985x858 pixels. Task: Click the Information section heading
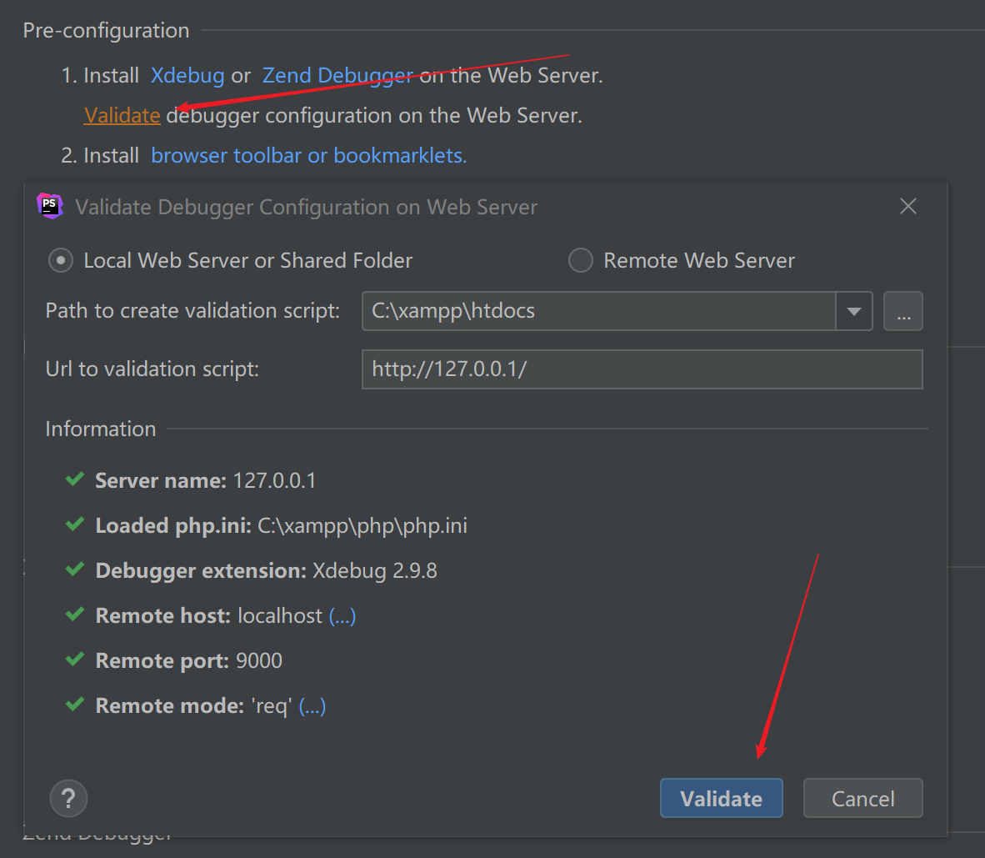(101, 429)
